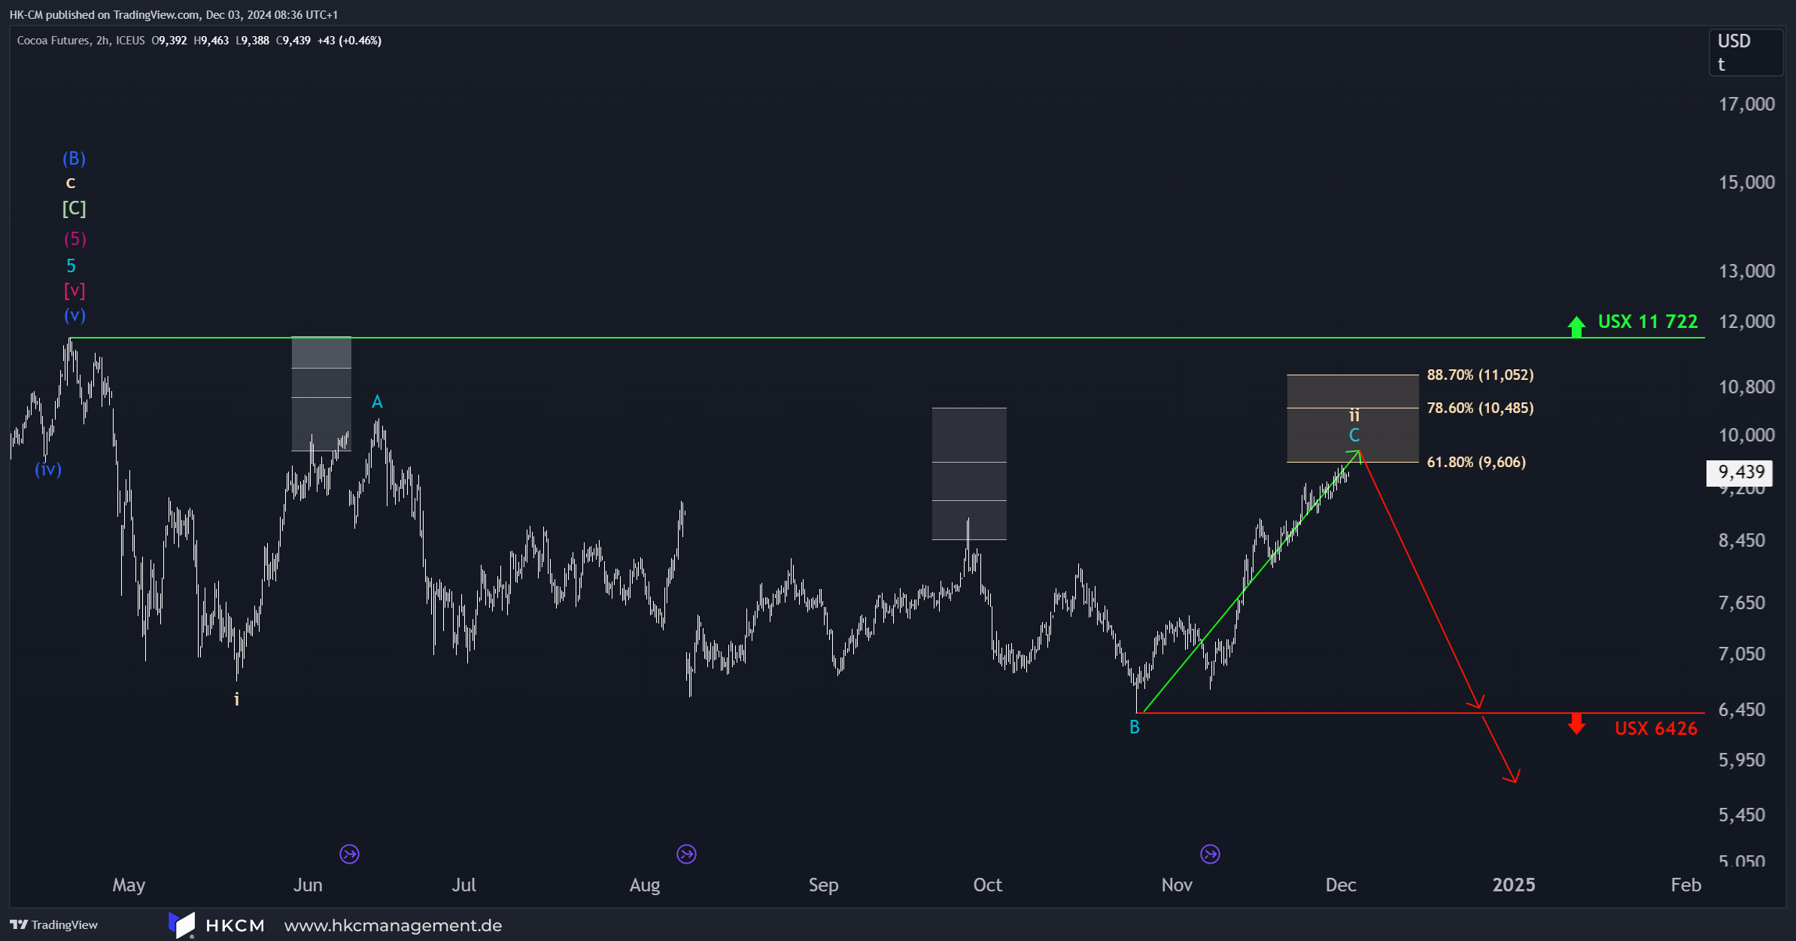Open the contract rollover marker in June

point(349,854)
